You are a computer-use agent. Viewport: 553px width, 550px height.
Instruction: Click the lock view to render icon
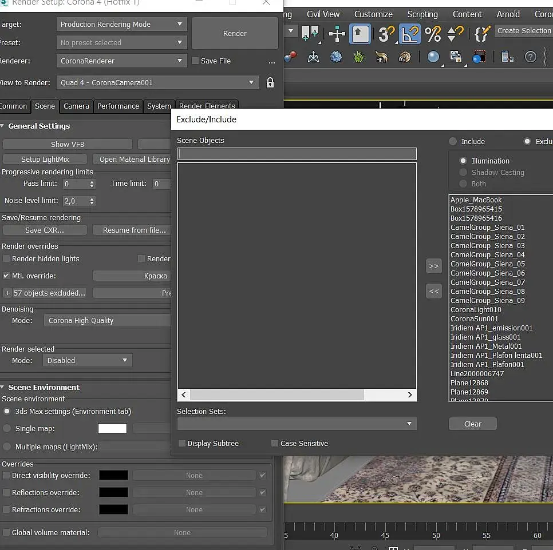coord(270,82)
